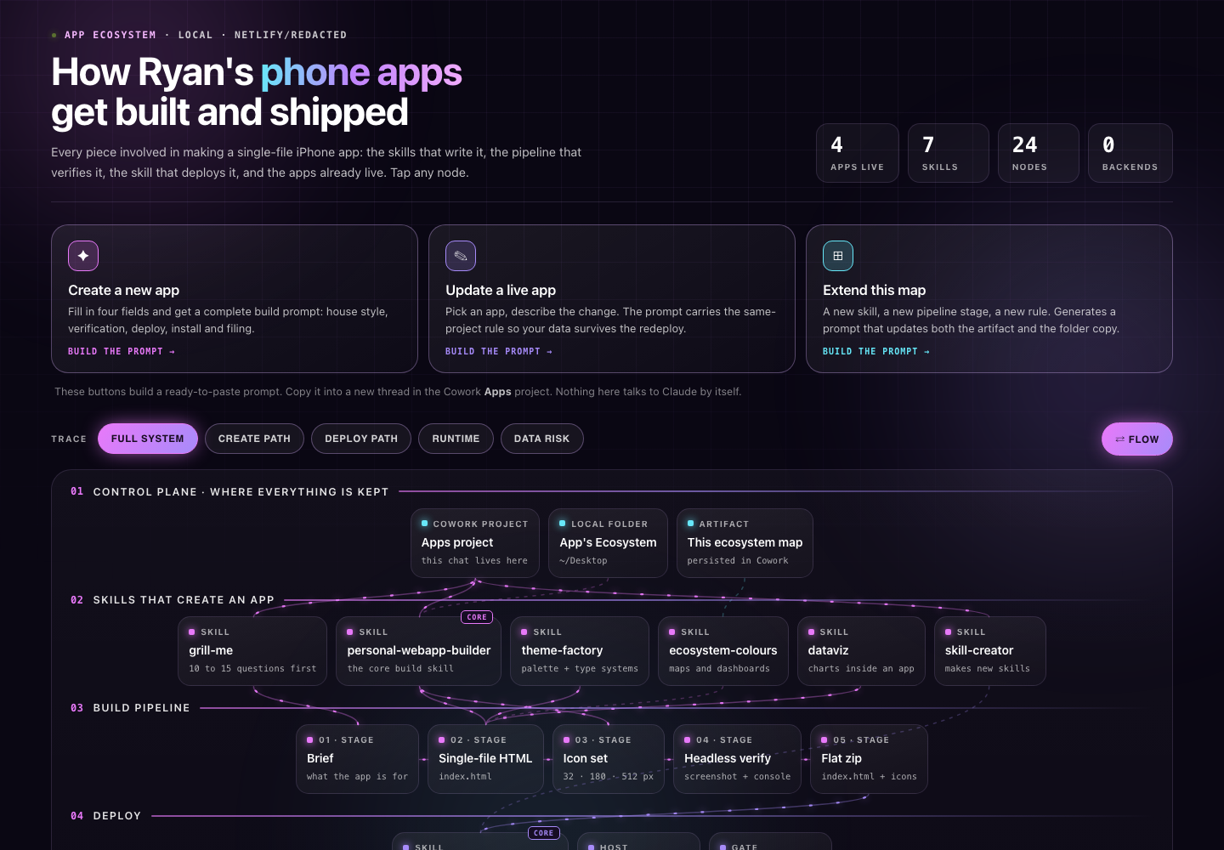
Task: Select the DEPLOY PATH trace filter
Action: click(x=361, y=439)
